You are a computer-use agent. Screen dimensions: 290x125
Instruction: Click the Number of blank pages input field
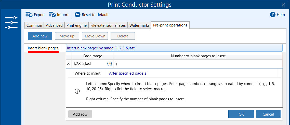[198, 64]
